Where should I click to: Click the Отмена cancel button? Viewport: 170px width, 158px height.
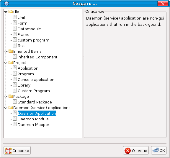pyautogui.click(x=136, y=150)
